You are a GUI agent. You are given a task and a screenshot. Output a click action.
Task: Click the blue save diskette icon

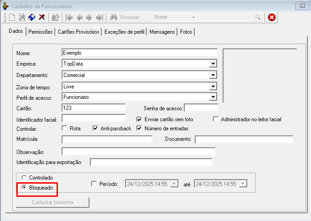click(32, 17)
